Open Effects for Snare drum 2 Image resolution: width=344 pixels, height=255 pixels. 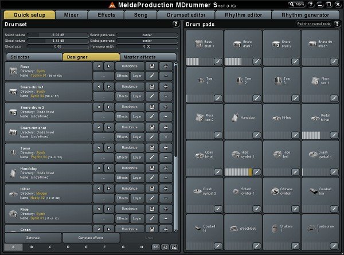pyautogui.click(x=122, y=117)
